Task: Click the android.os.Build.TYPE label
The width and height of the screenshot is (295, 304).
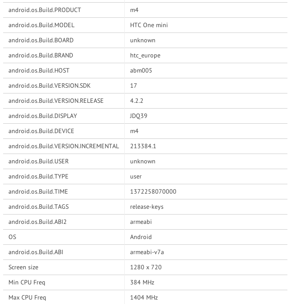Action: pos(38,176)
